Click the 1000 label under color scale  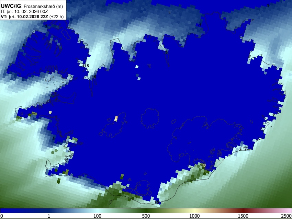coord(194,216)
